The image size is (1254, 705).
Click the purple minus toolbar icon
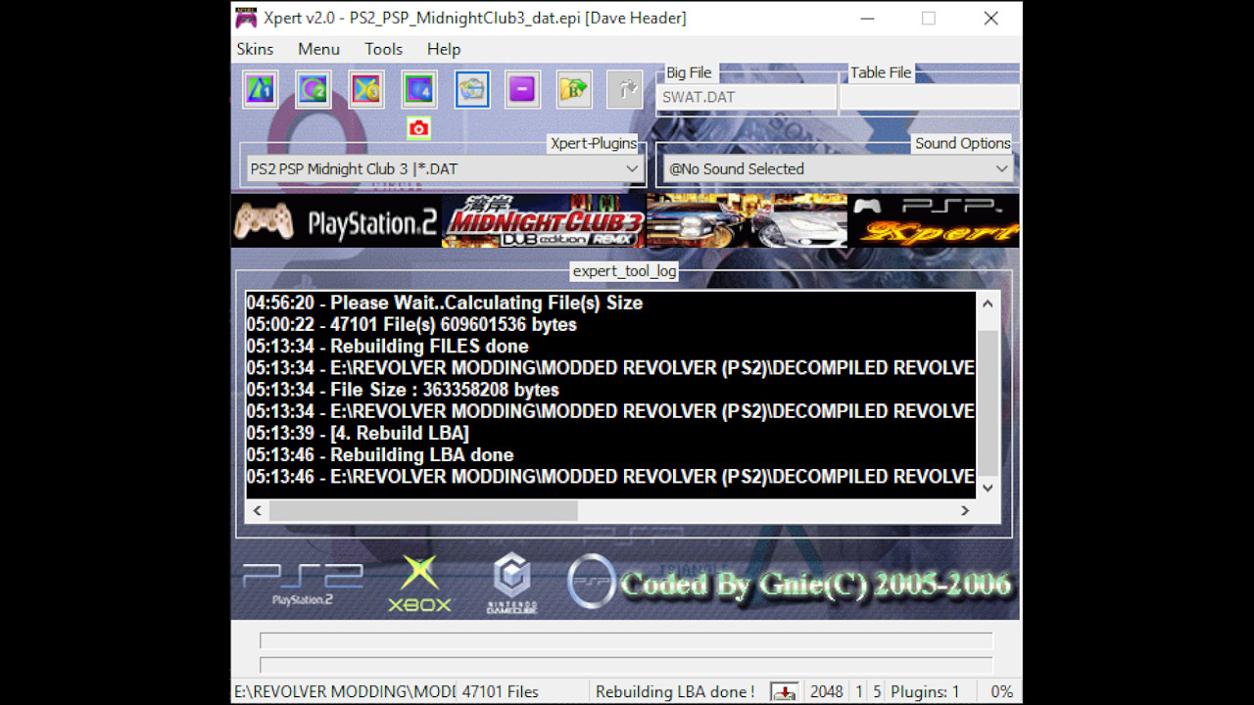[521, 89]
